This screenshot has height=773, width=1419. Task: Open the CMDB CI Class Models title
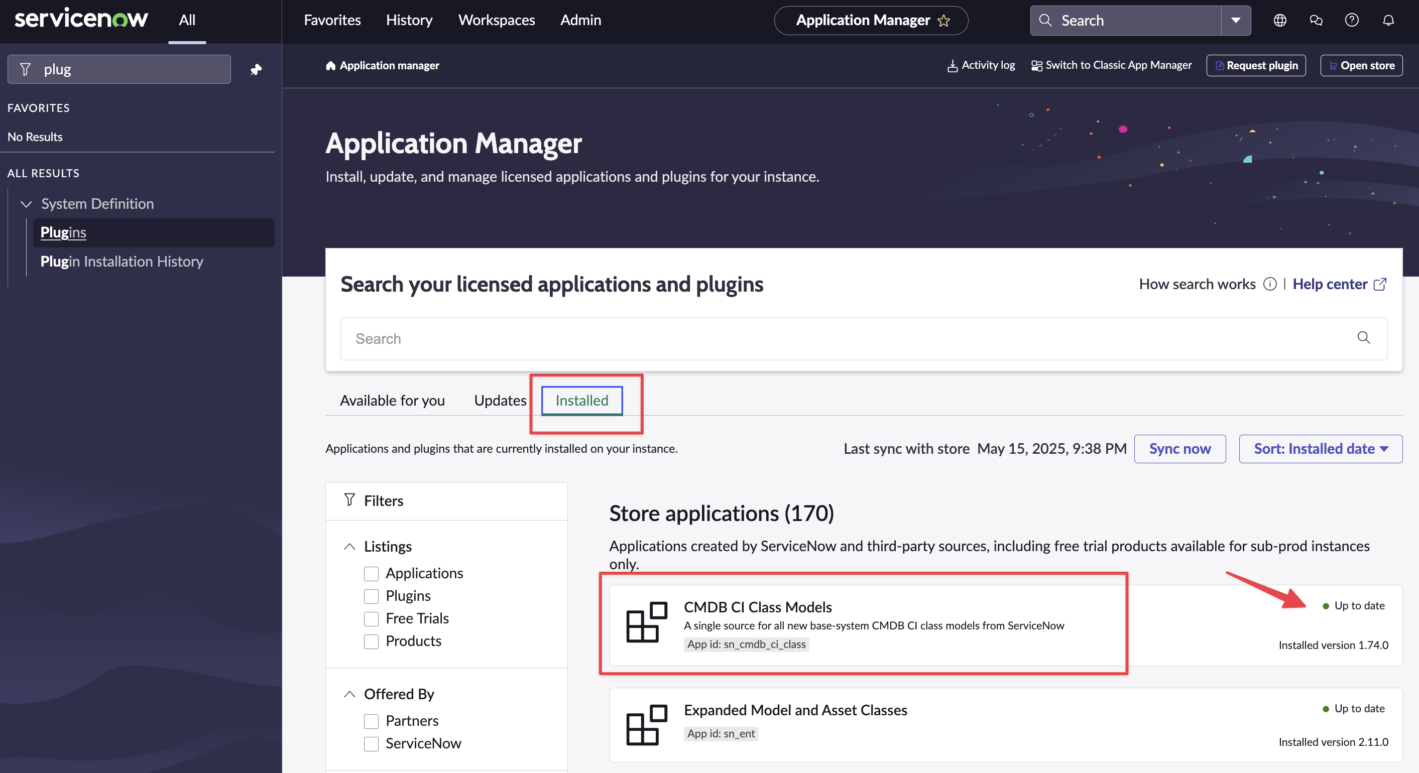point(757,607)
